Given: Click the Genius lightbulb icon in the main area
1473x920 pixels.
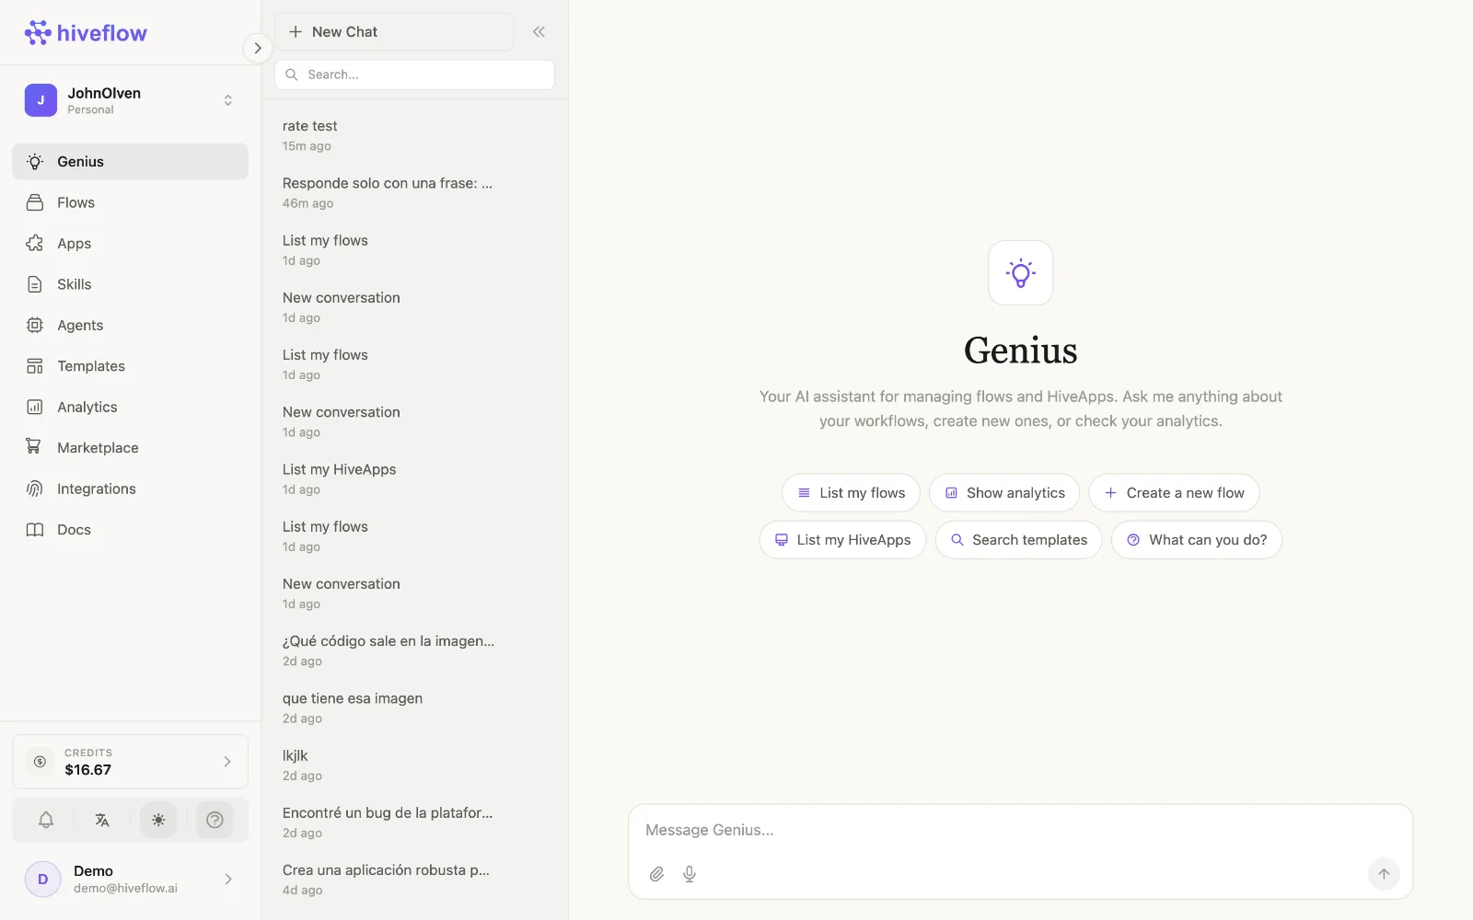Looking at the screenshot, I should coord(1020,273).
